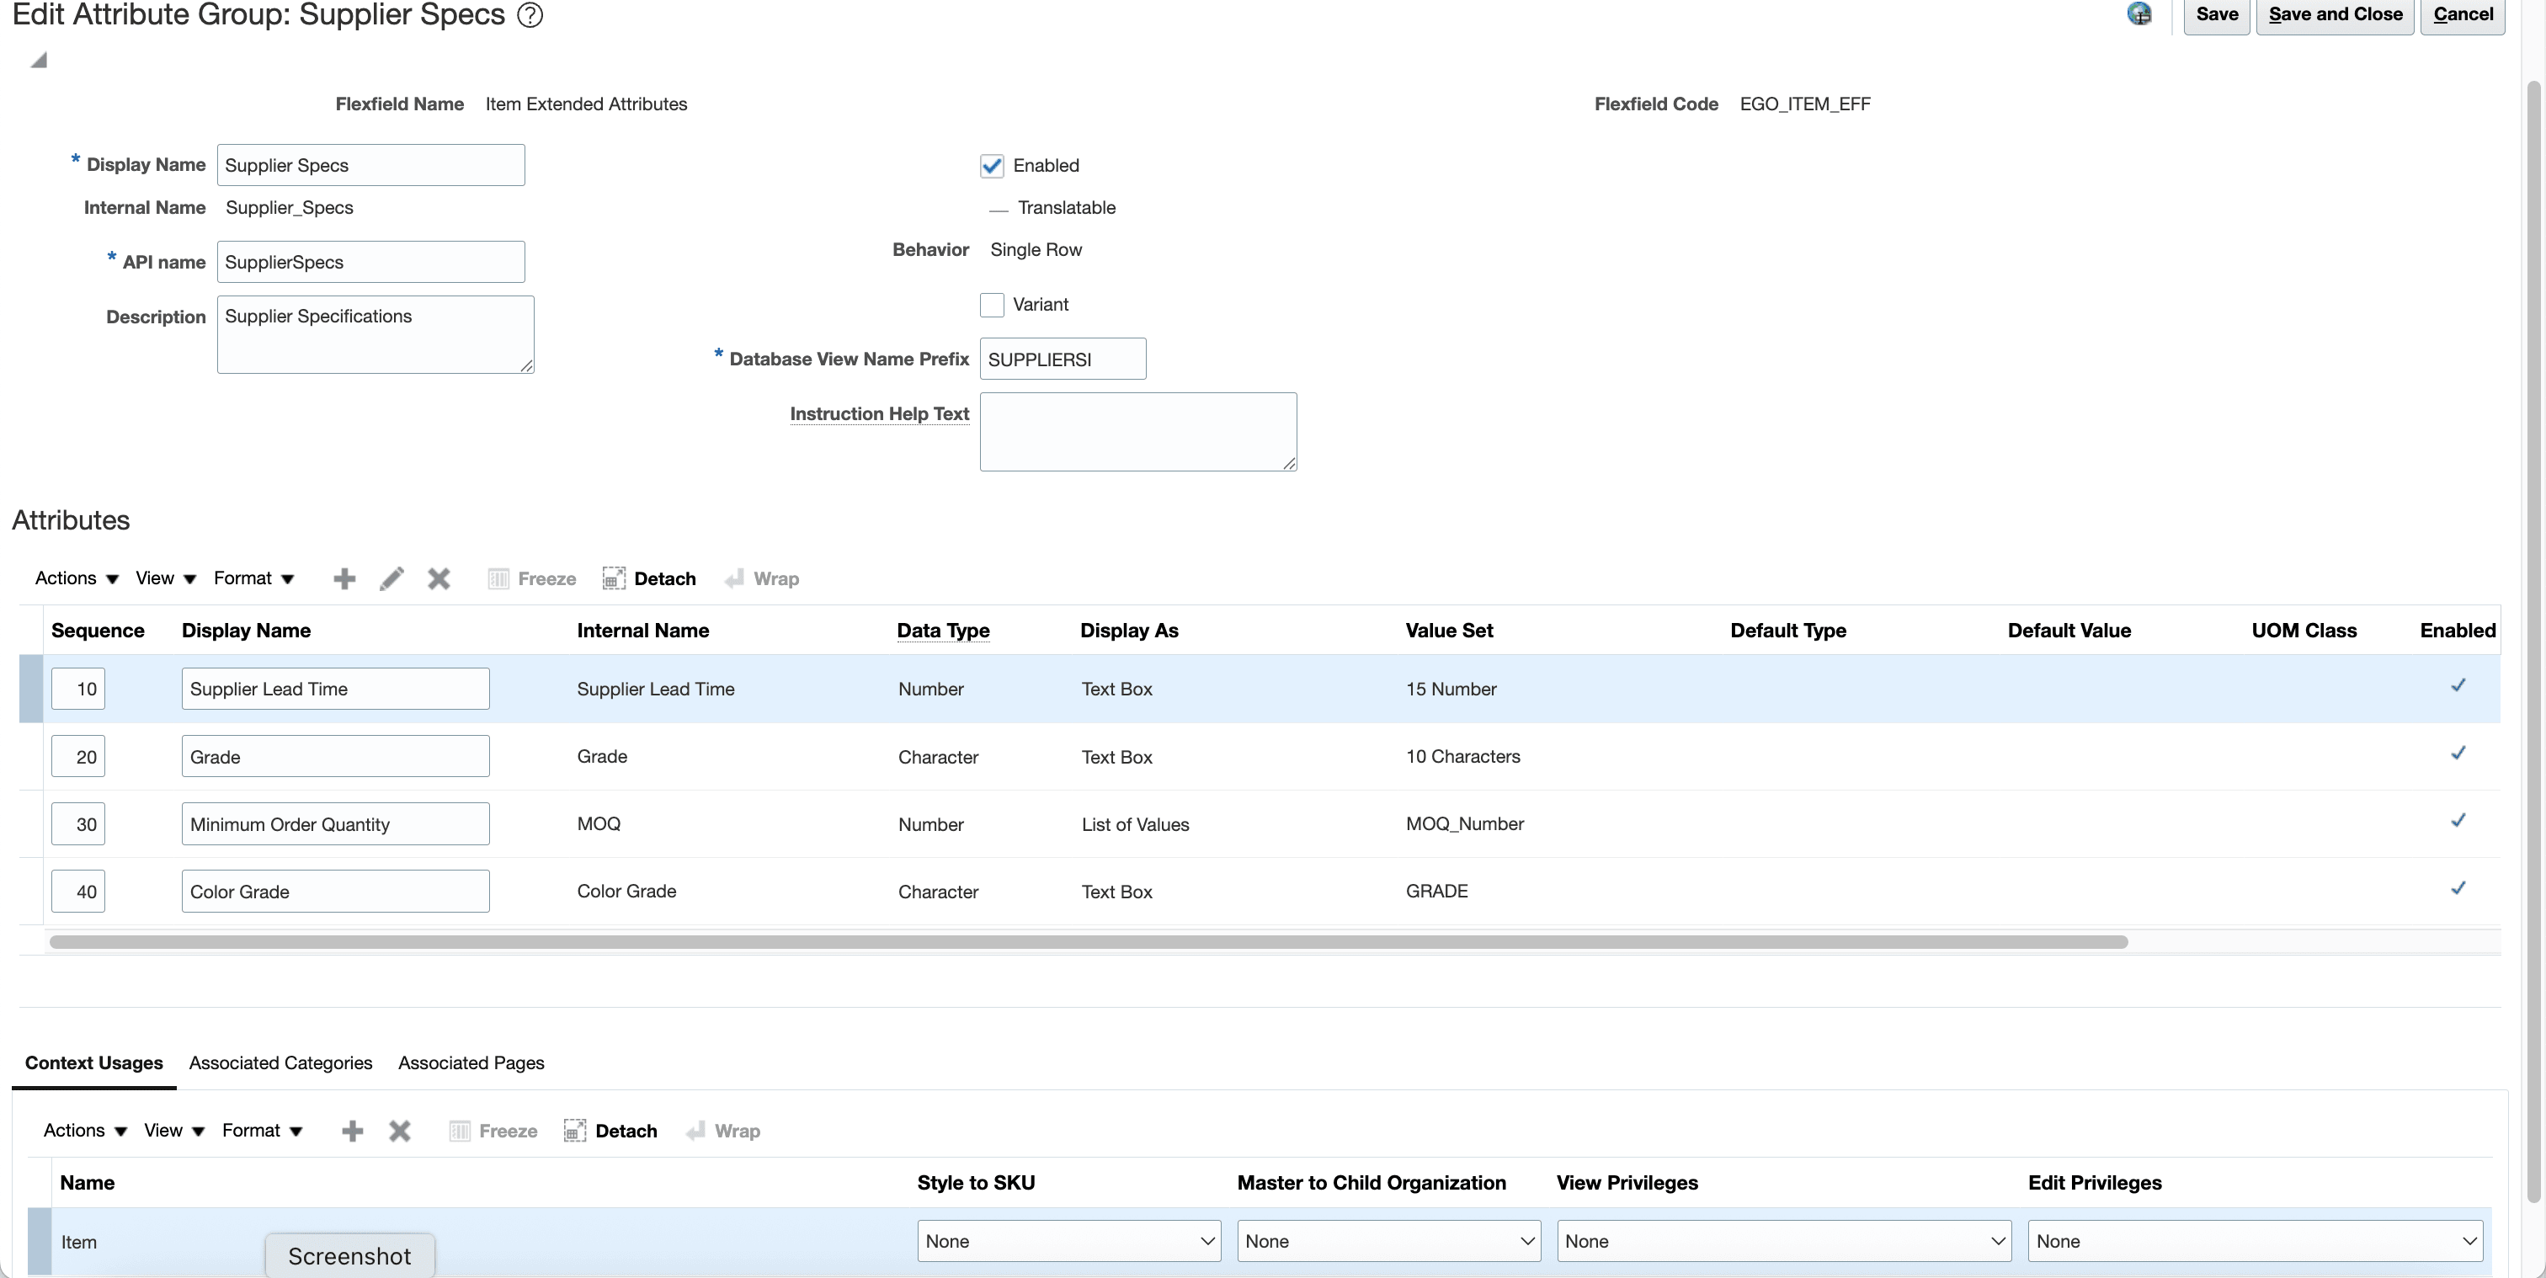Click the Instruction Help Text label link

[880, 414]
